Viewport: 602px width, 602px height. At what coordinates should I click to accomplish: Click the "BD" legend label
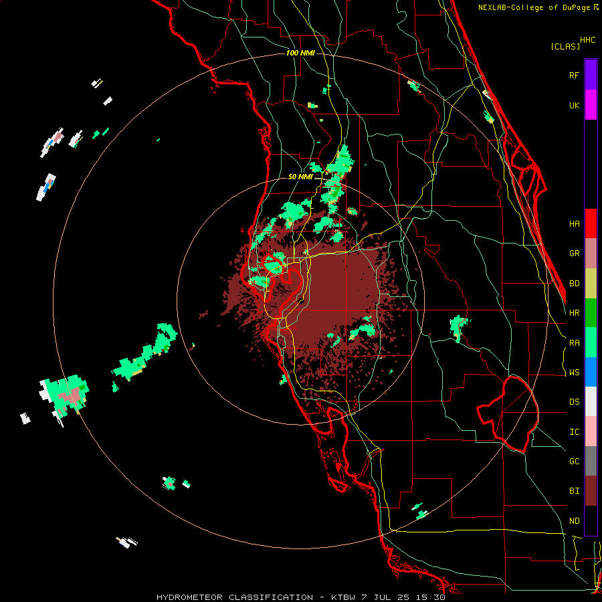click(574, 284)
